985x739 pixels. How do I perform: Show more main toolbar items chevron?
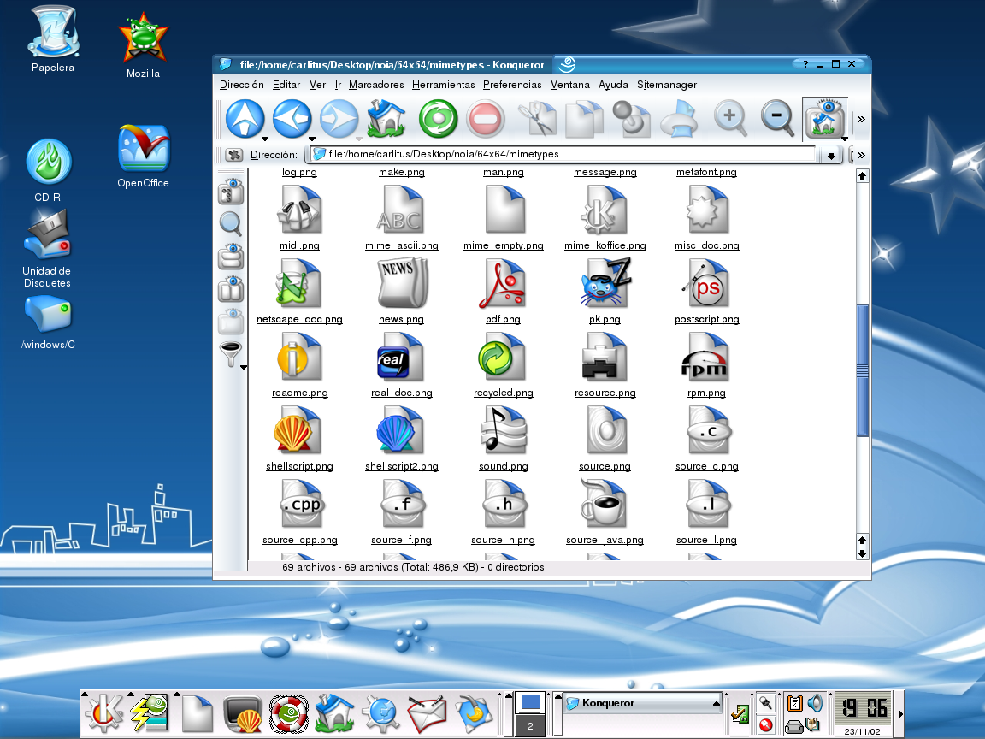(861, 119)
